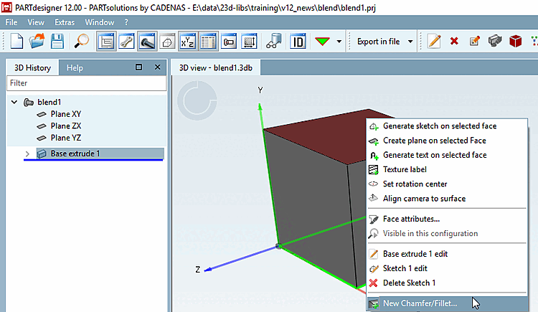Click the blend1 part icon

click(x=29, y=103)
